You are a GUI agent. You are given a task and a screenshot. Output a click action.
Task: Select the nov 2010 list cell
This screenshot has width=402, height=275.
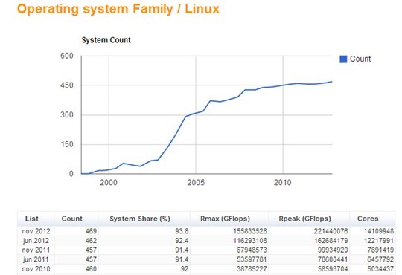pos(36,269)
